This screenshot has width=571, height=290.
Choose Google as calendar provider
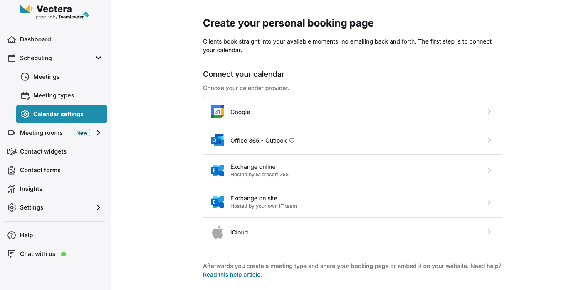coord(353,112)
